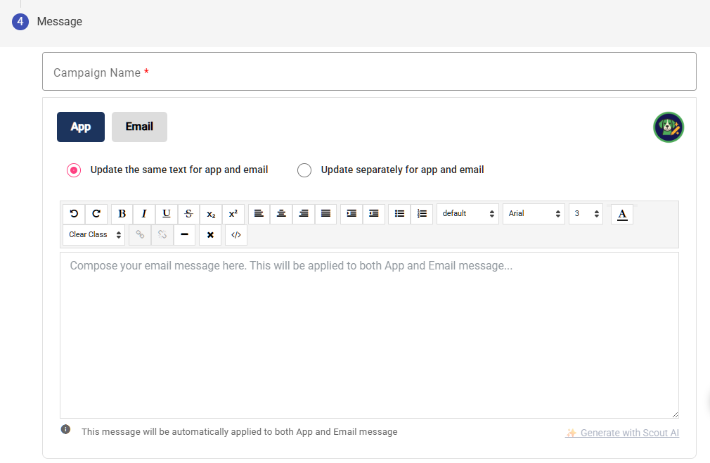Open the font size dropdown showing 3

click(x=586, y=213)
